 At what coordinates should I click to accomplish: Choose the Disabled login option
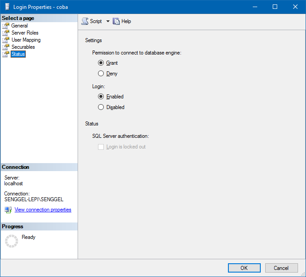101,107
